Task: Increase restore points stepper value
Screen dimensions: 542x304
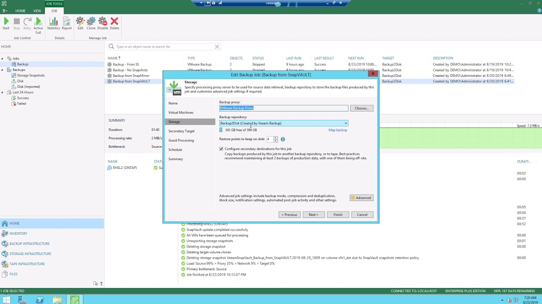Action: [275, 138]
